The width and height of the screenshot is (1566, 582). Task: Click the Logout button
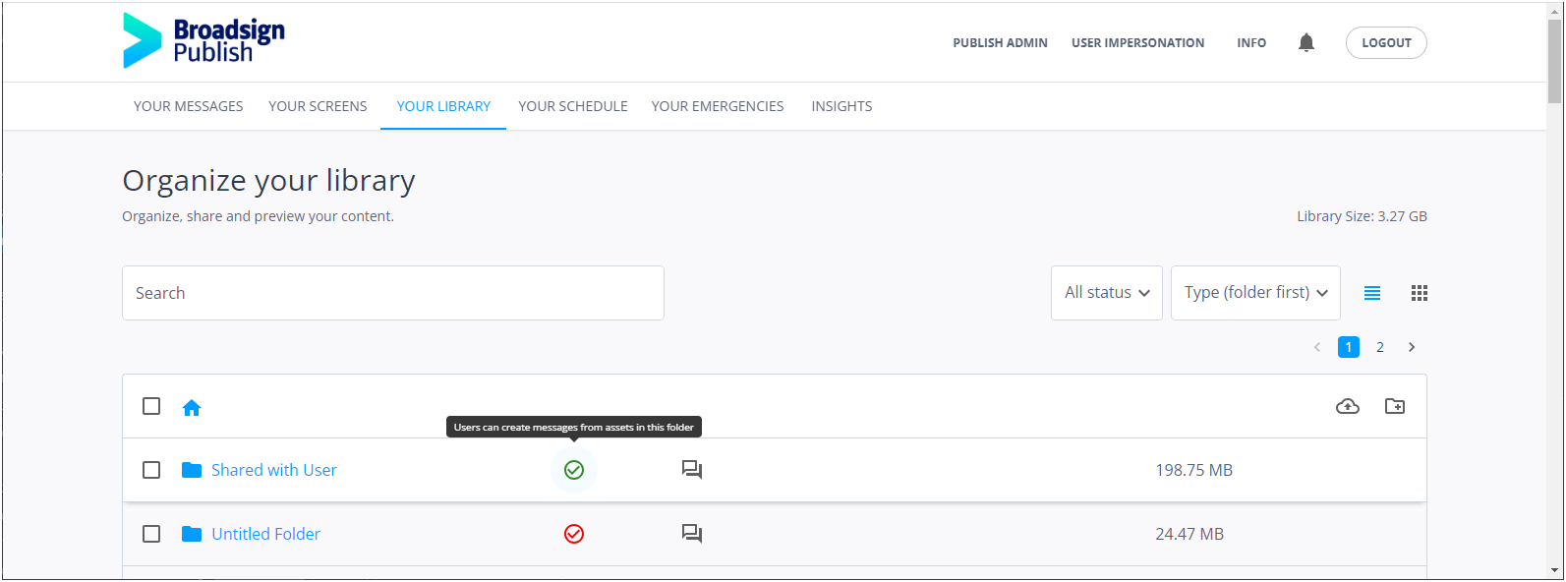tap(1386, 42)
